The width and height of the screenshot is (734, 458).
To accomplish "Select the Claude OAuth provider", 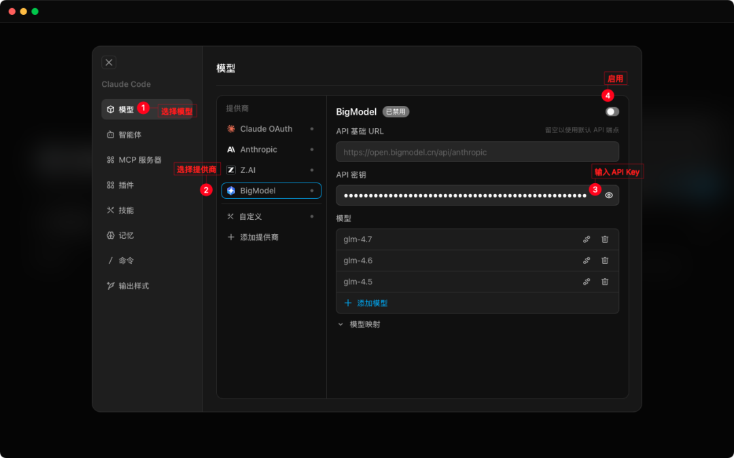I will pos(266,129).
